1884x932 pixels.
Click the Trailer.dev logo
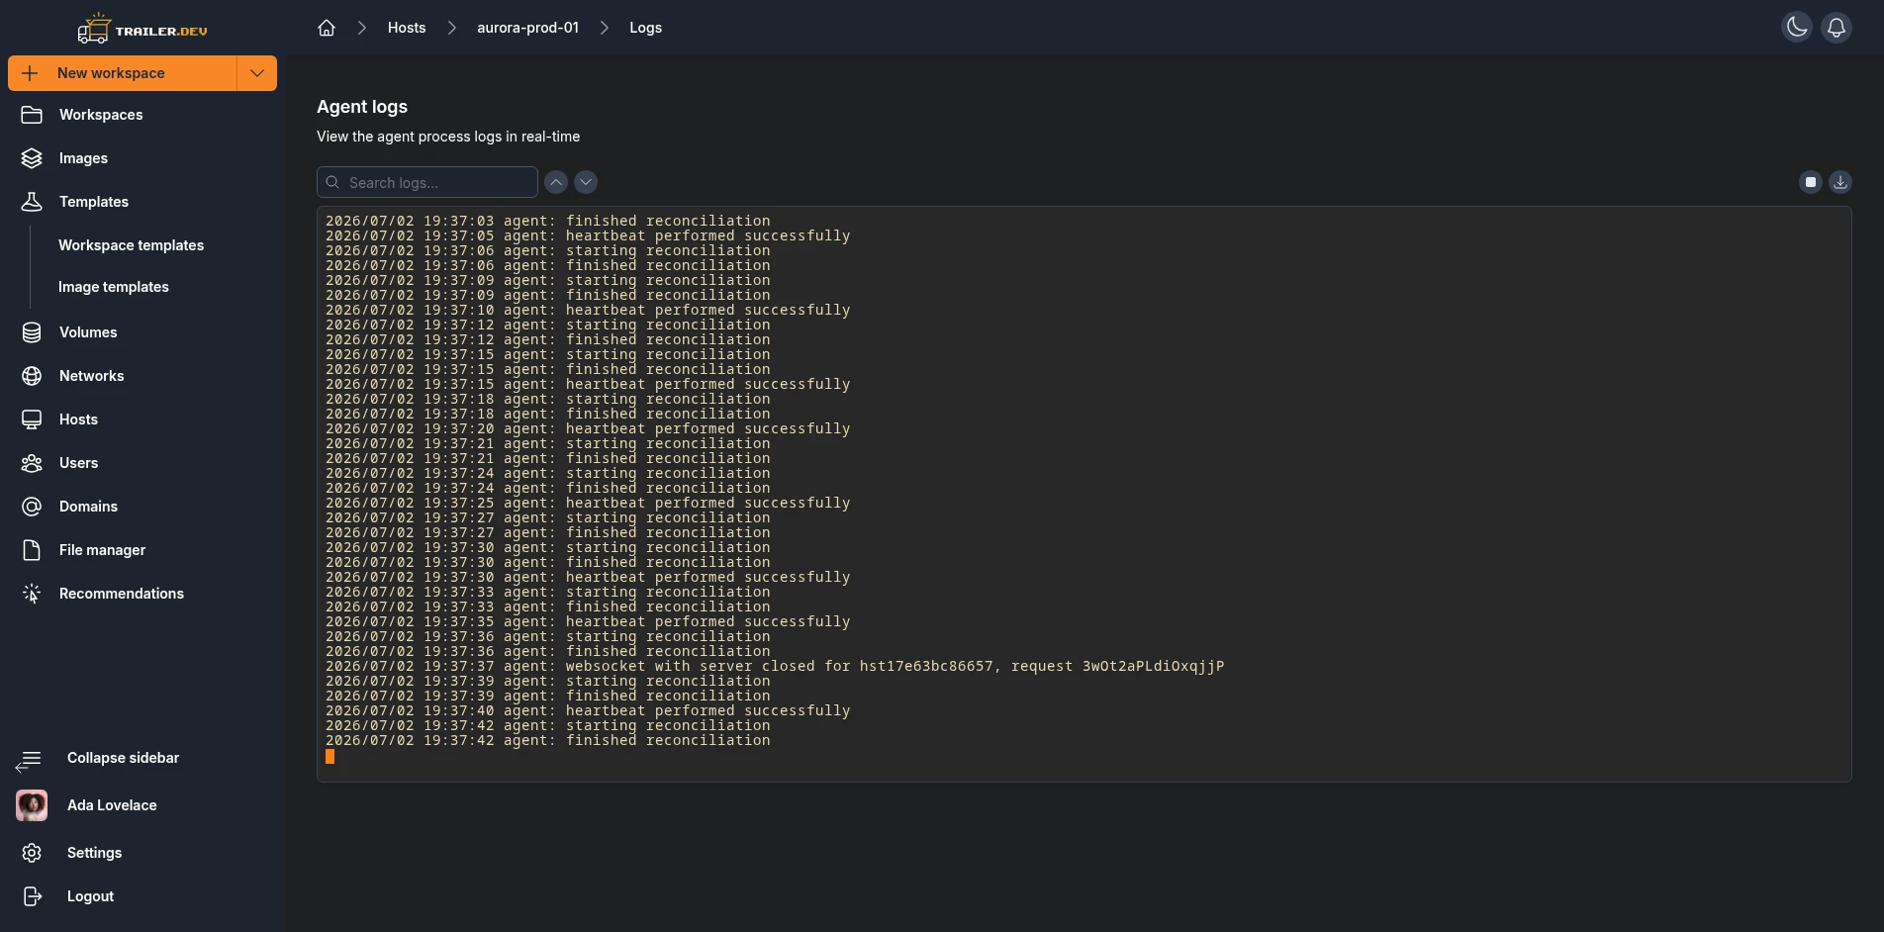pyautogui.click(x=142, y=29)
